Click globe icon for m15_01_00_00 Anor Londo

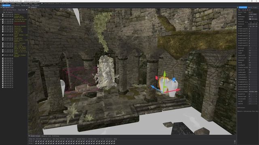tap(3, 45)
